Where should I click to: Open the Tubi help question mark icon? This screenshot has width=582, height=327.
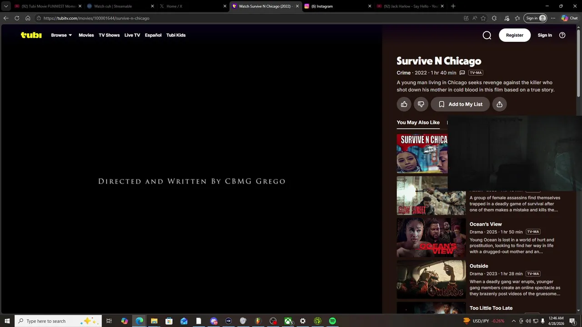click(x=562, y=35)
